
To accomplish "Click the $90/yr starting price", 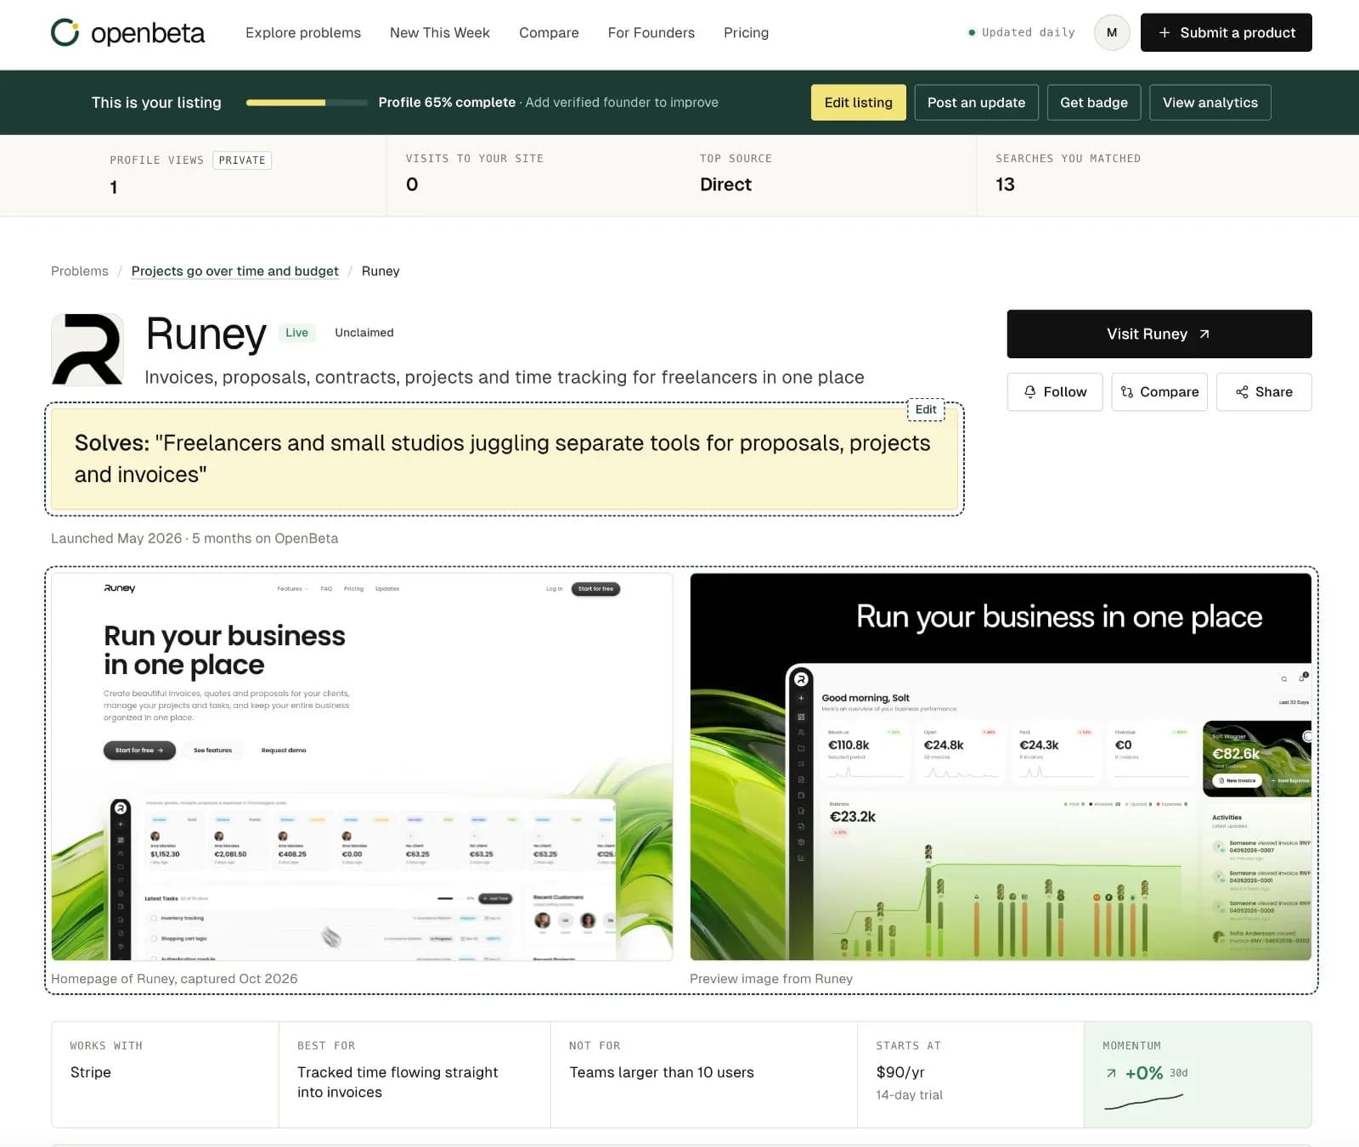I will pos(900,1072).
